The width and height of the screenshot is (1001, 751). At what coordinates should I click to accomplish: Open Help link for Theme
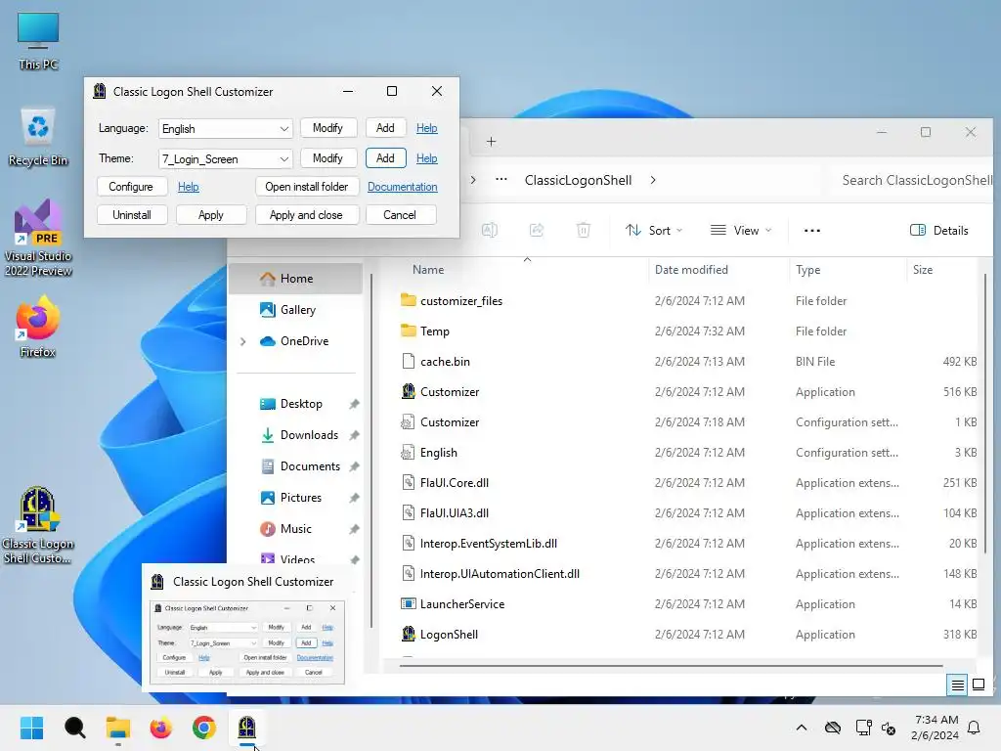pos(426,158)
